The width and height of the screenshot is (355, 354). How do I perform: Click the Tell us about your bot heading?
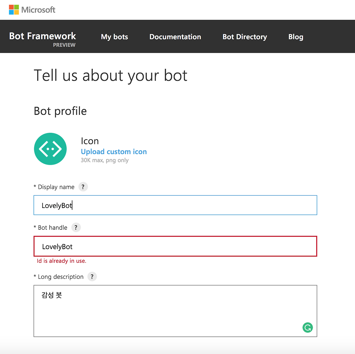coord(110,75)
